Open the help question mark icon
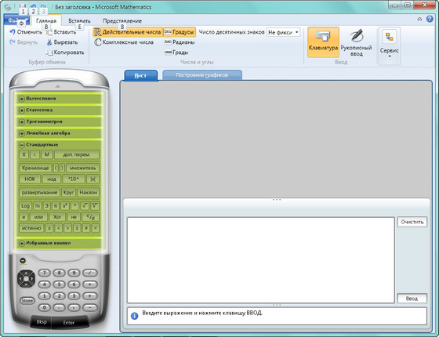 pos(430,19)
